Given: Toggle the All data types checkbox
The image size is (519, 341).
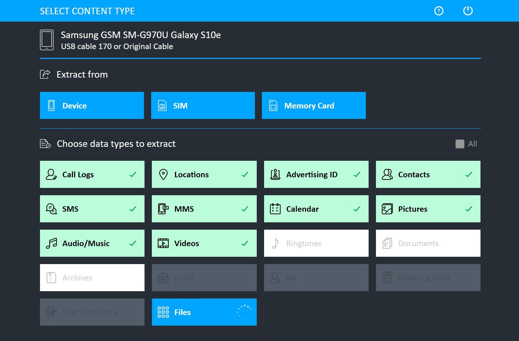Looking at the screenshot, I should pos(459,144).
